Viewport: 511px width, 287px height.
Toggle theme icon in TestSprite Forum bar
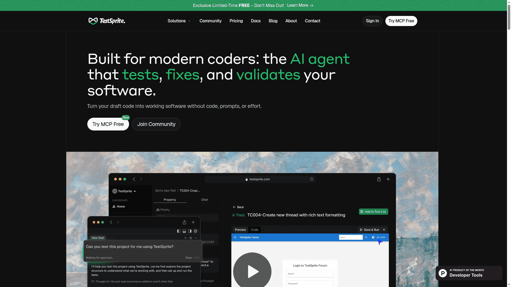pos(373,237)
